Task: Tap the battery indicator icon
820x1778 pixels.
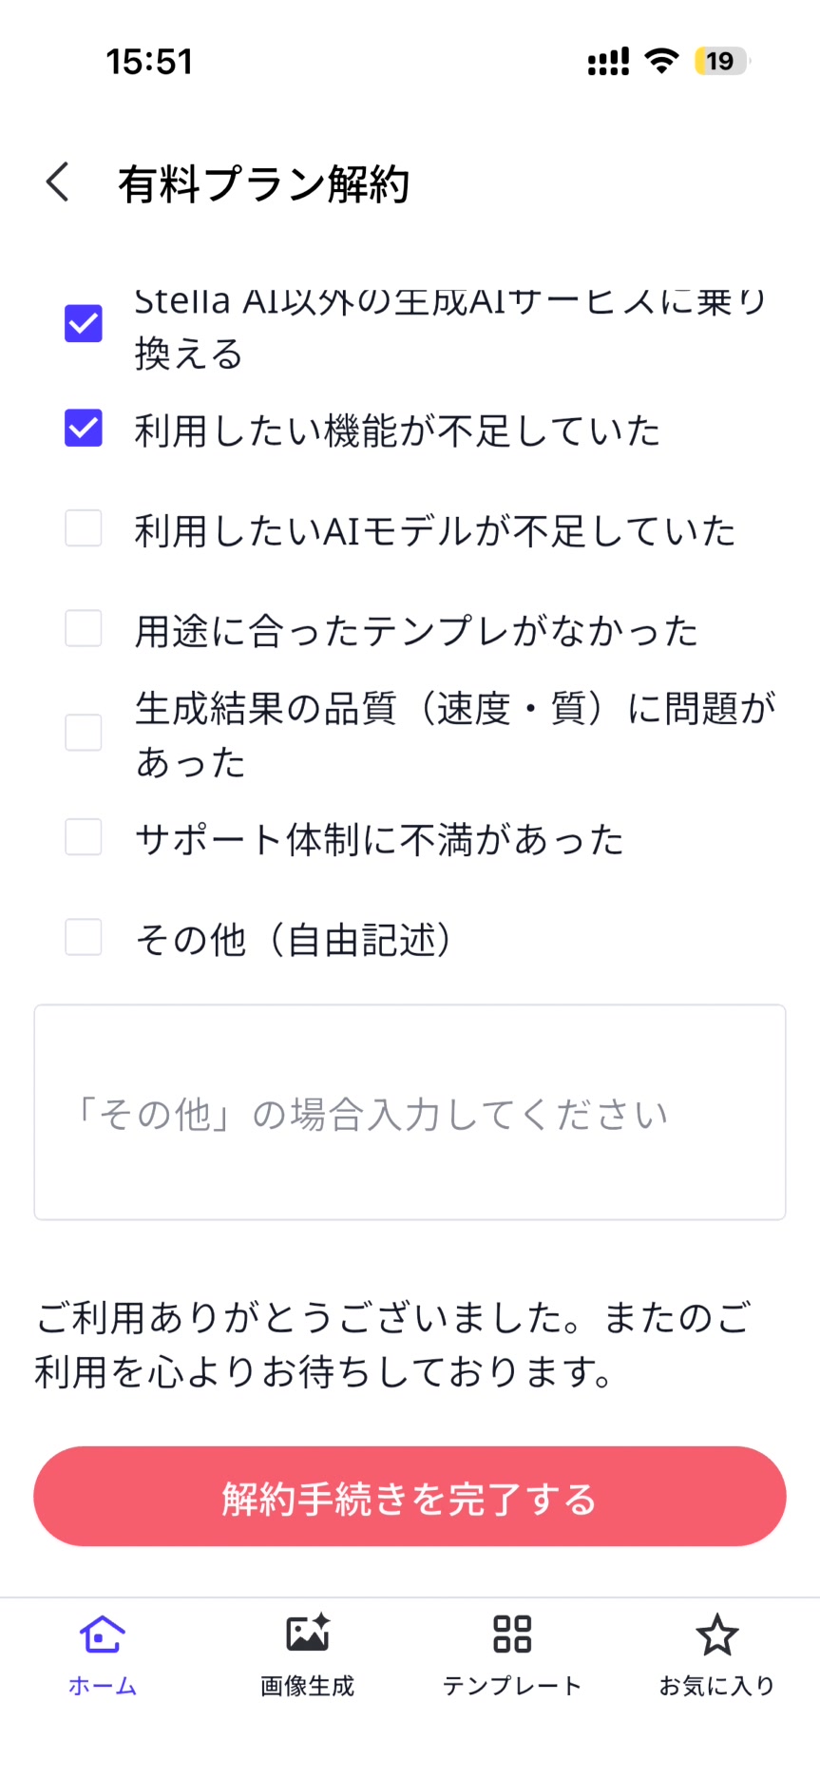Action: coord(721,62)
